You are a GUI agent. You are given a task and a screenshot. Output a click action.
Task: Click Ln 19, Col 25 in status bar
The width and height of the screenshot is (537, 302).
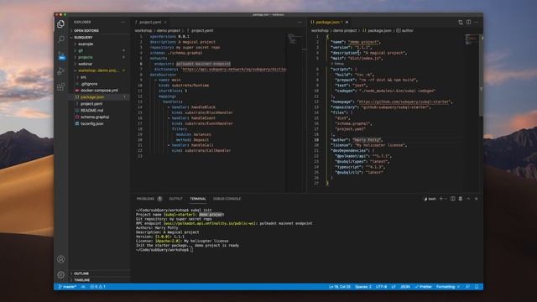pos(339,287)
